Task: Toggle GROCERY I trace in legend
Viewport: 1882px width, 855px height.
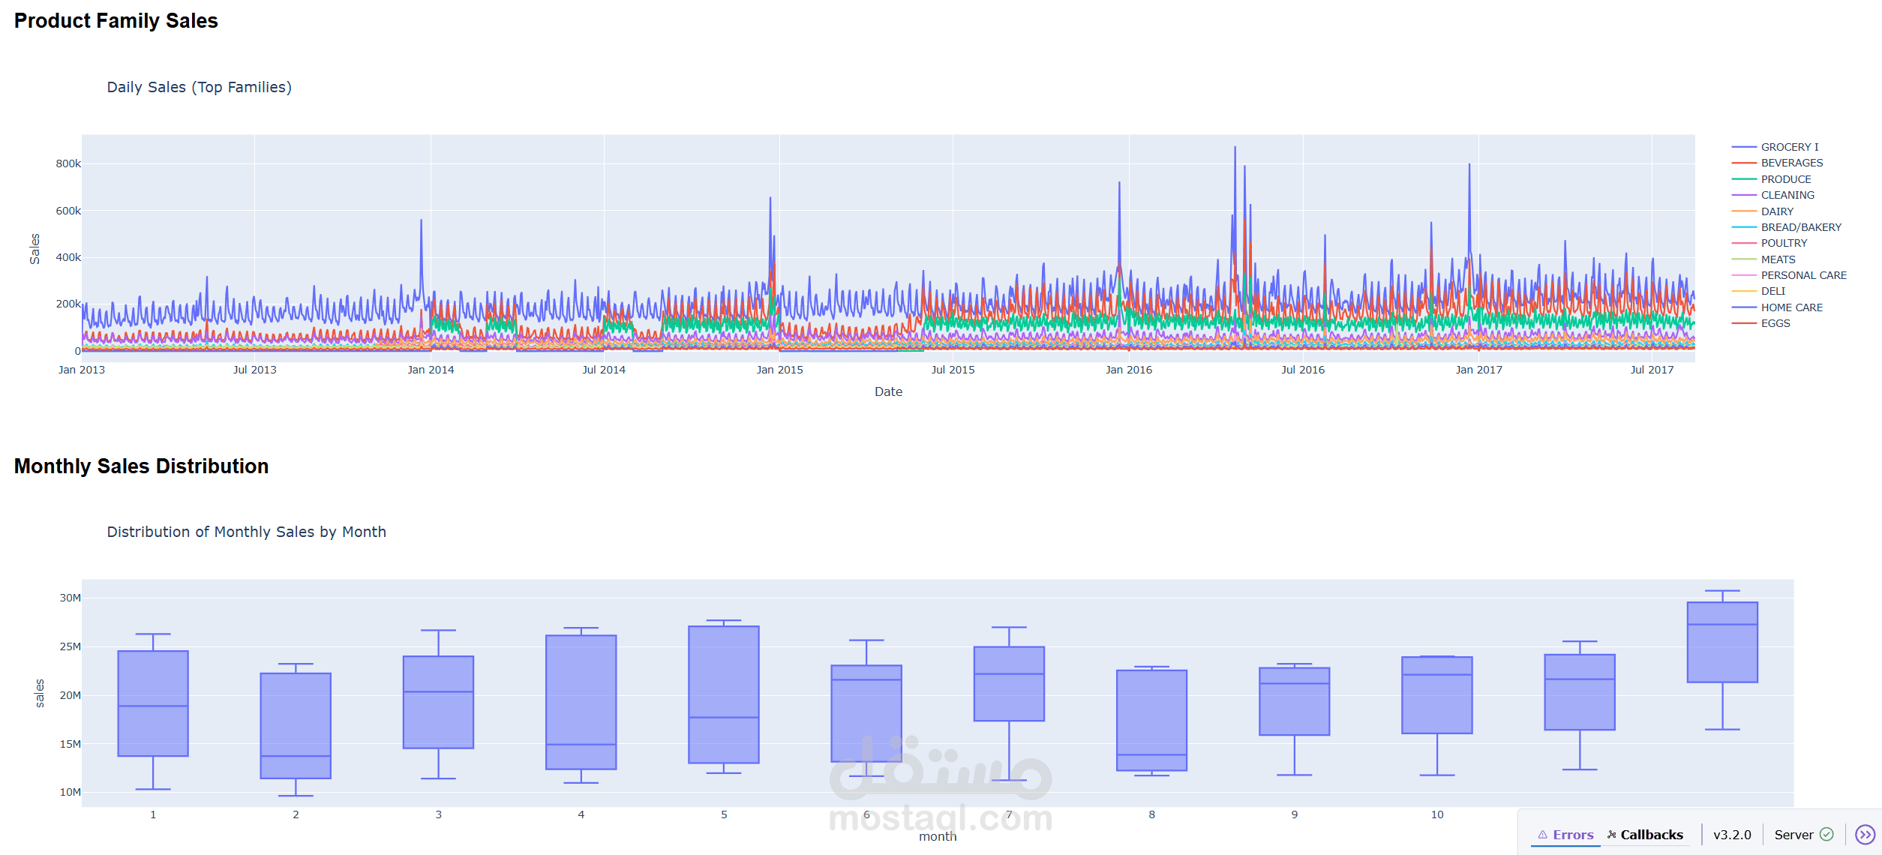Action: (x=1789, y=147)
